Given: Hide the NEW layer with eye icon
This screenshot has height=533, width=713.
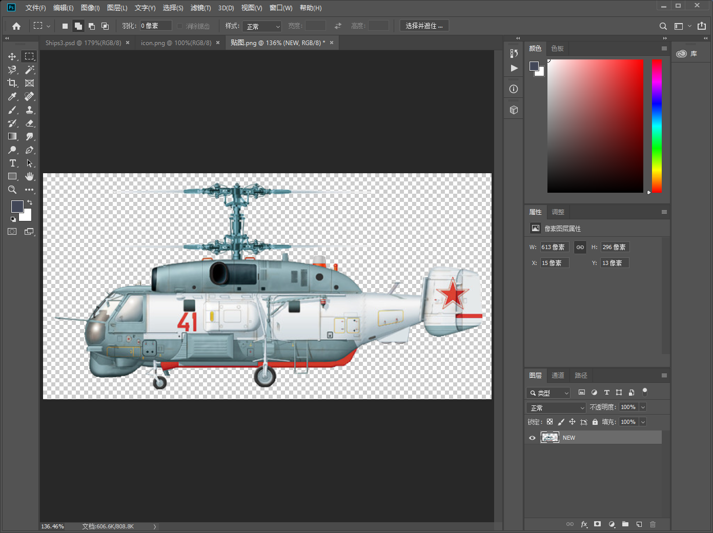Looking at the screenshot, I should point(532,438).
